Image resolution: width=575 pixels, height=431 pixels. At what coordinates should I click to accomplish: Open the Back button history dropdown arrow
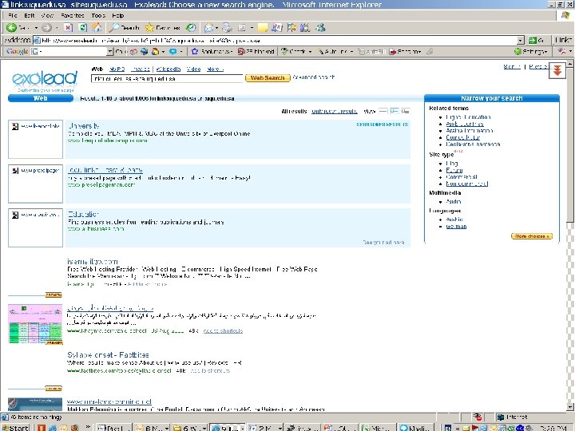click(34, 27)
